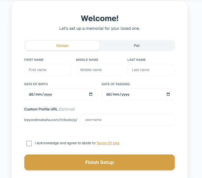Focus the username profile URL field
202x178 pixels.
128,120
